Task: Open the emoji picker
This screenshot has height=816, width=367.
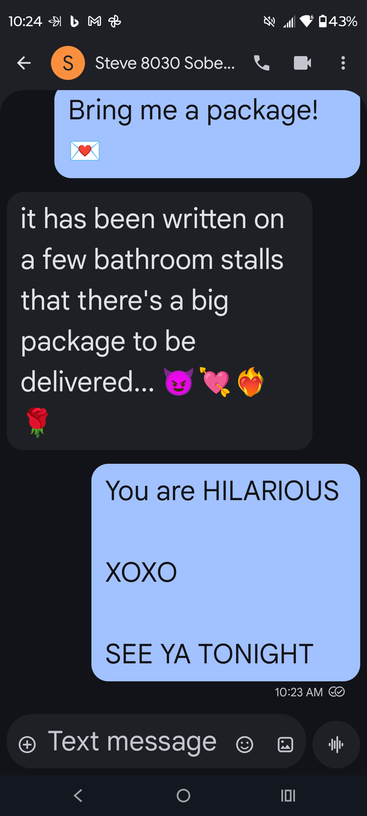Action: (245, 745)
